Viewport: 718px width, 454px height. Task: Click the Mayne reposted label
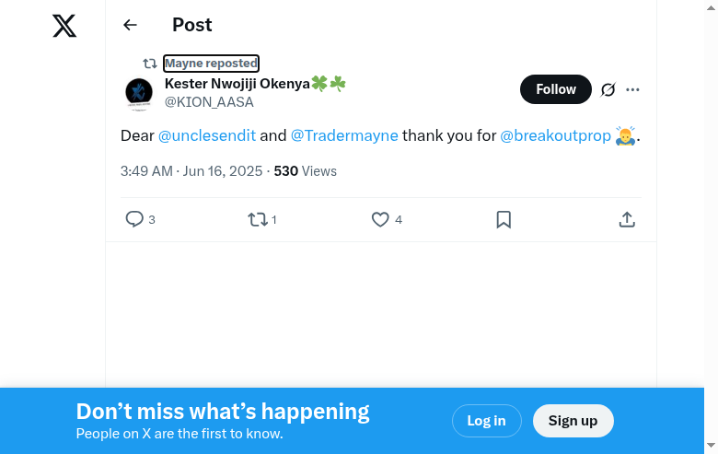pyautogui.click(x=211, y=64)
